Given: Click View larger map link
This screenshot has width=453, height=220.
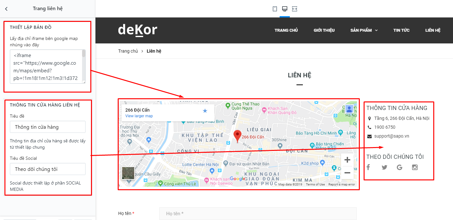Looking at the screenshot, I should [x=139, y=116].
